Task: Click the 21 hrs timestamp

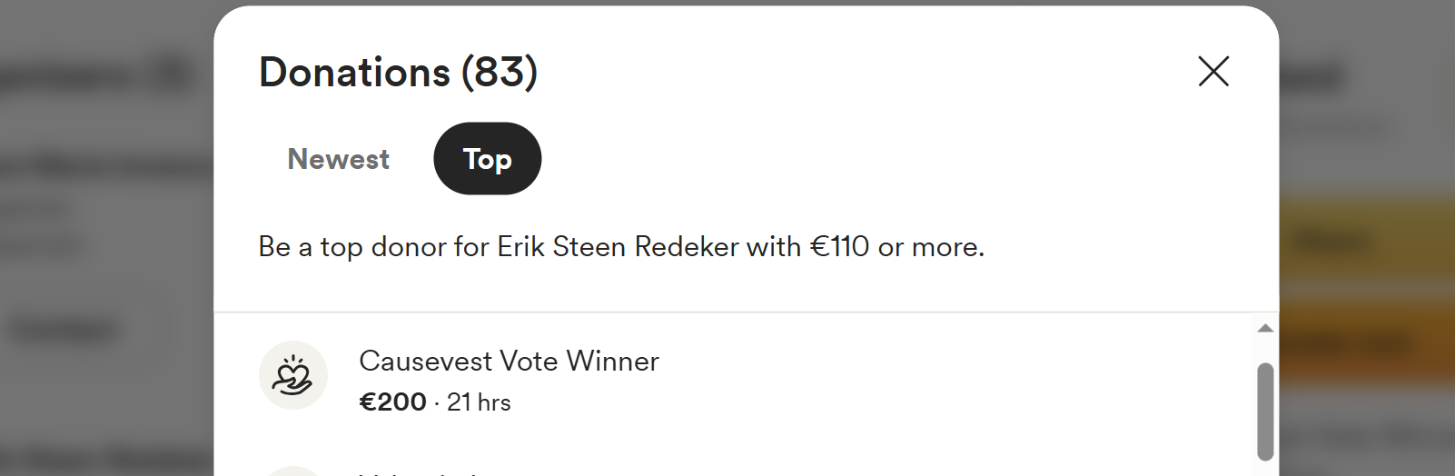Action: [479, 402]
